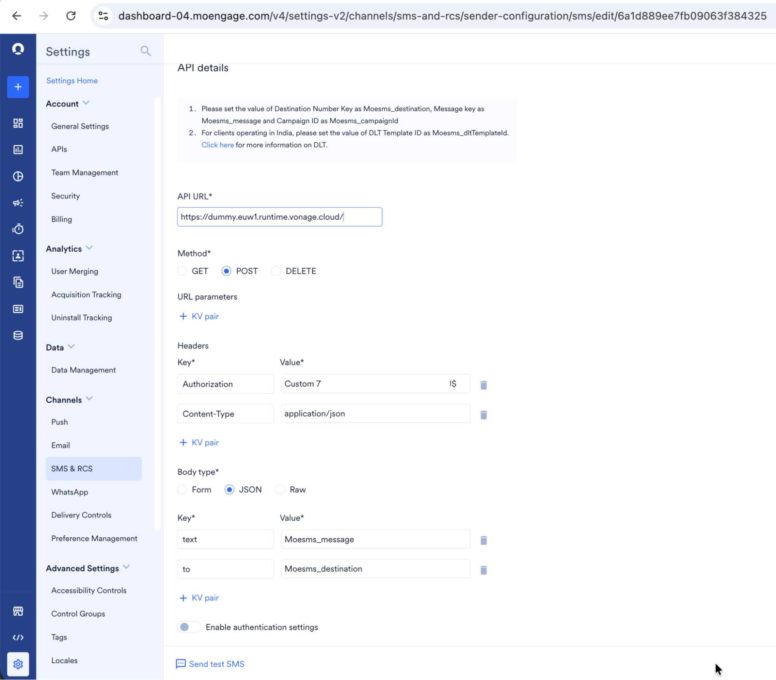
Task: Edit the Authorization header key field
Action: pos(226,384)
